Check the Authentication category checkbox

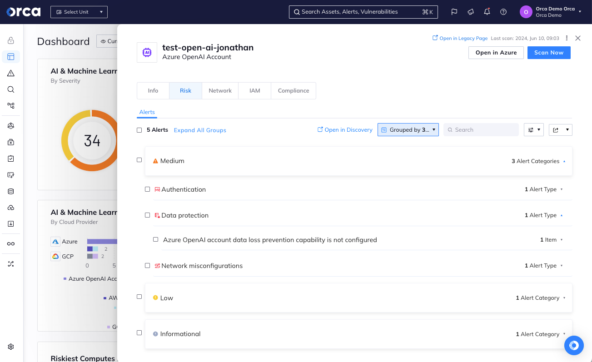point(148,189)
